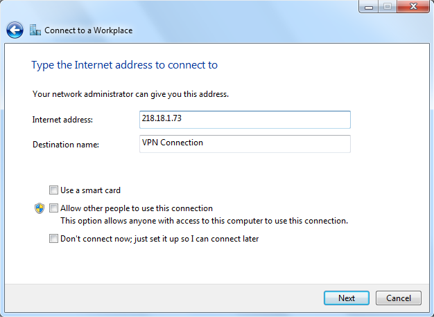The width and height of the screenshot is (434, 317).
Task: Click the blue back arrow button
Action: 15,30
